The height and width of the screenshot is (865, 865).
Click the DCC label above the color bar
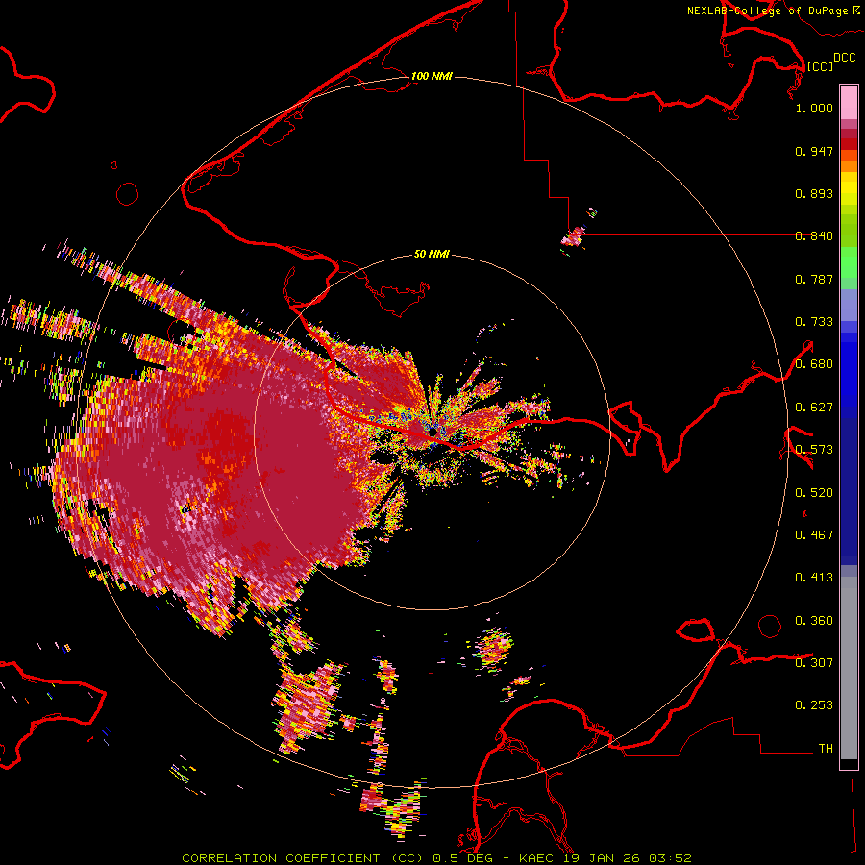click(844, 58)
